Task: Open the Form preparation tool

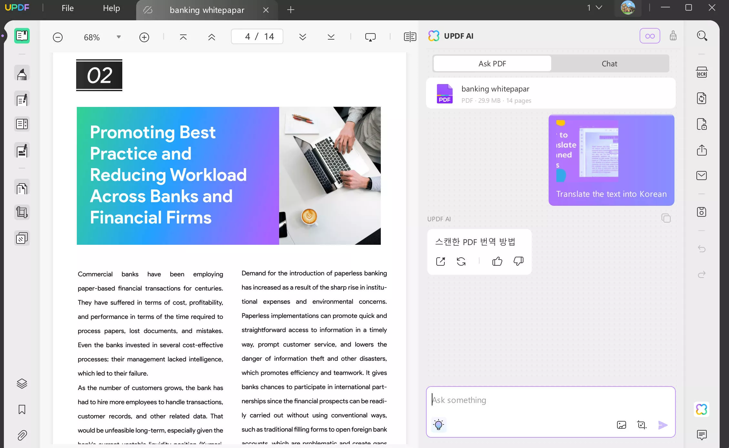Action: point(22,124)
